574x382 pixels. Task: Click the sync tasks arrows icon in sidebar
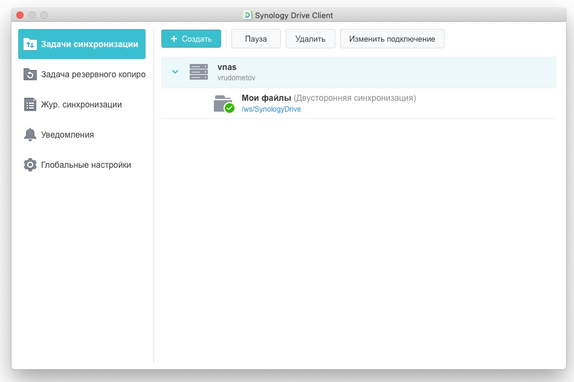coord(30,44)
